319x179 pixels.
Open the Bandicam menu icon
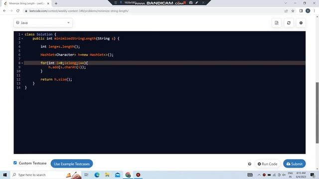116,2
